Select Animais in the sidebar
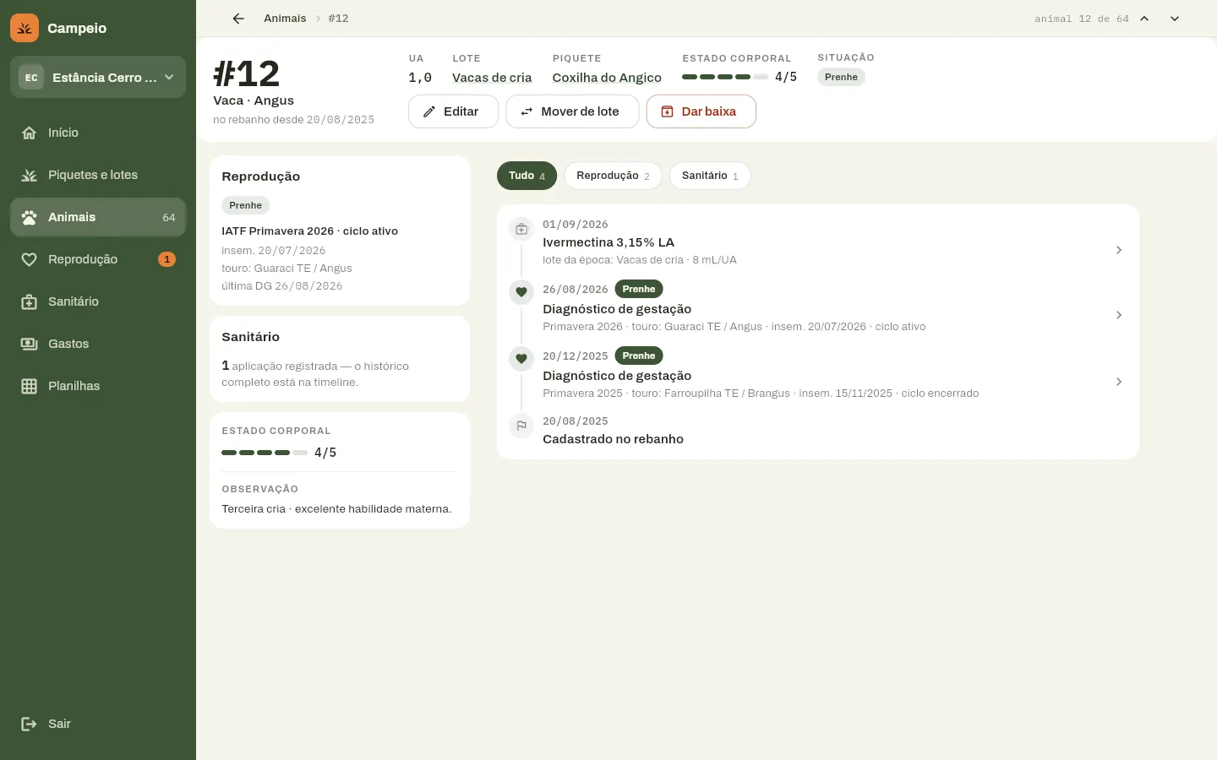 (98, 217)
